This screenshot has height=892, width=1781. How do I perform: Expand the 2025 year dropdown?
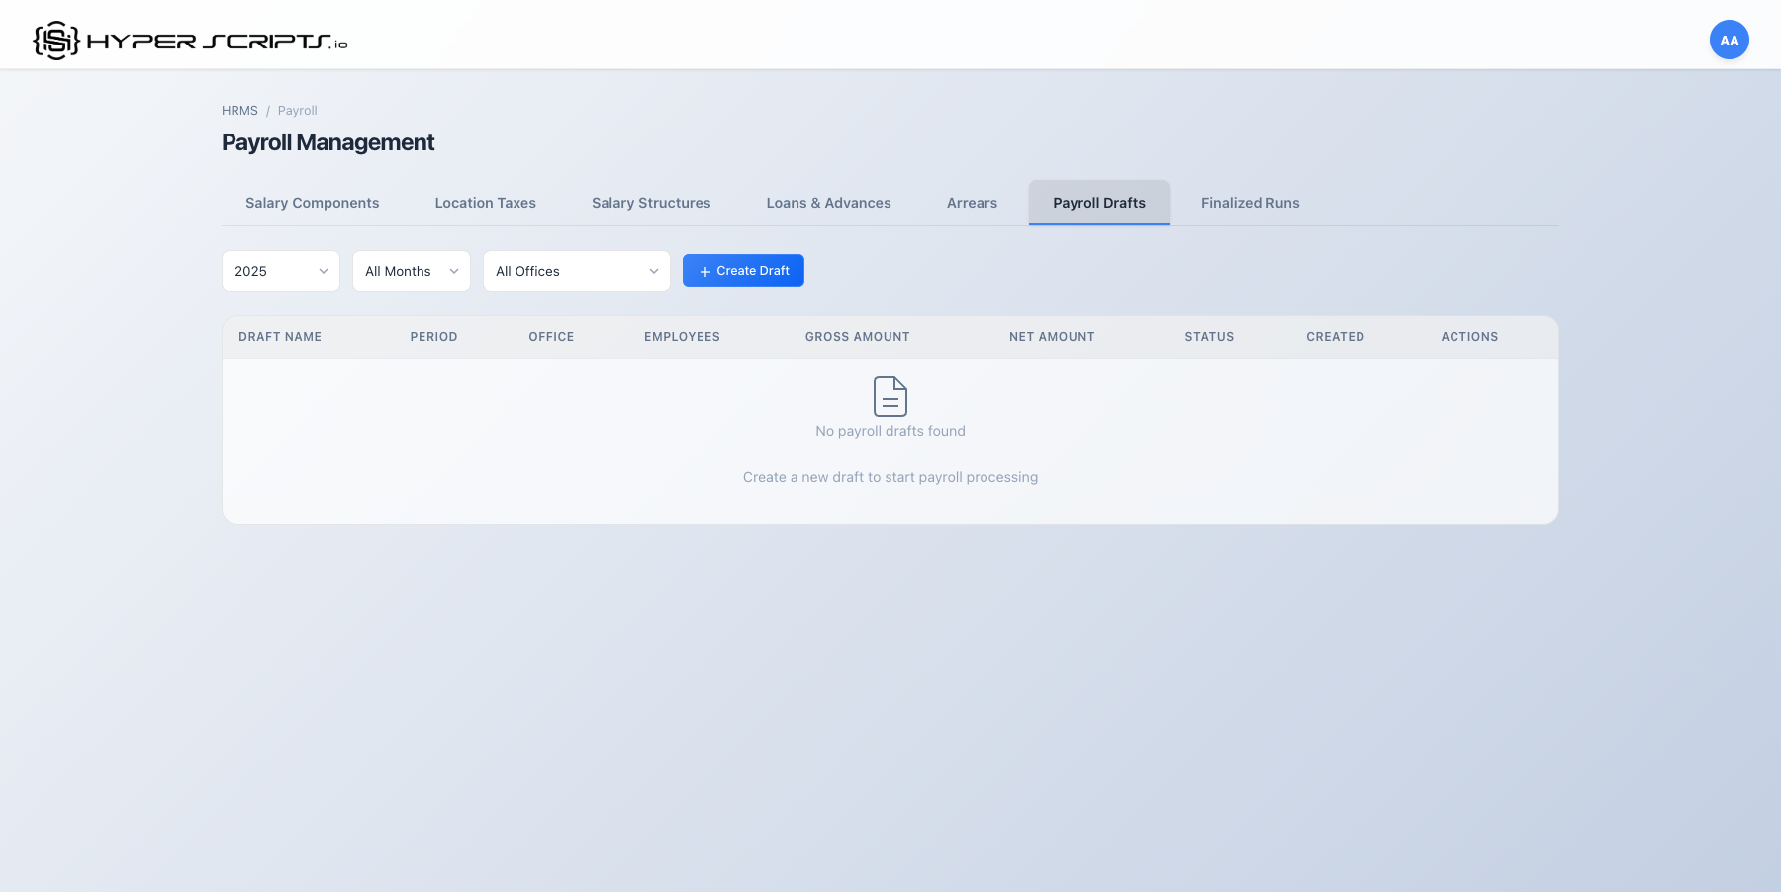[280, 271]
